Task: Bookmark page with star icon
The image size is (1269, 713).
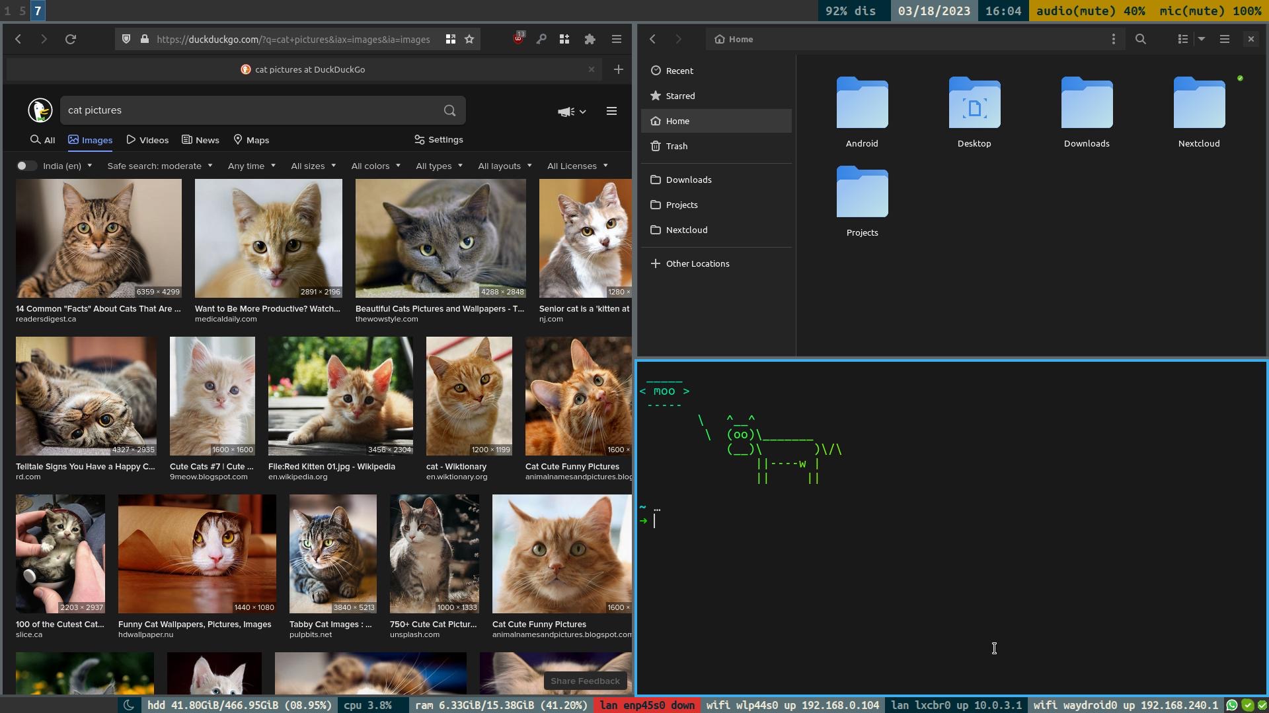Action: coord(469,40)
